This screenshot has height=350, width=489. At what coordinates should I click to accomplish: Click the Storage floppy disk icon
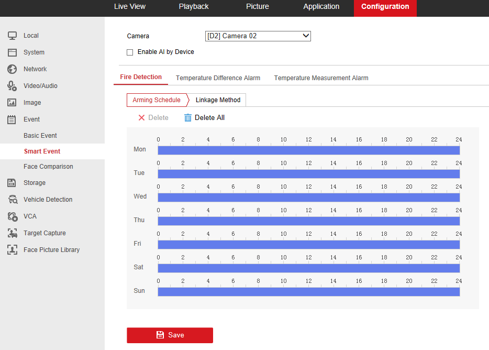click(x=12, y=183)
